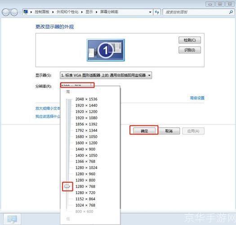Click the 检测(C) detect button
This screenshot has width=236, height=225.
190,40
